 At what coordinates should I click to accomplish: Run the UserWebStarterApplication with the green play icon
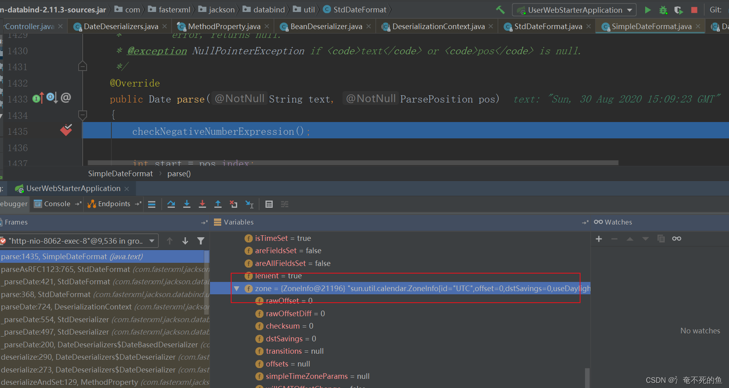tap(648, 10)
